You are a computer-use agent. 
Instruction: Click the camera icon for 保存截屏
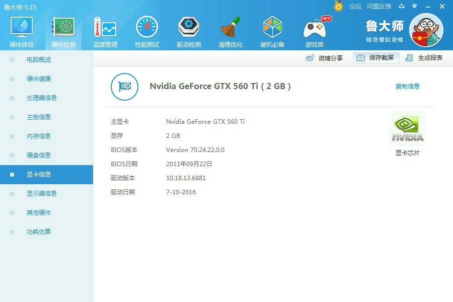pyautogui.click(x=360, y=58)
